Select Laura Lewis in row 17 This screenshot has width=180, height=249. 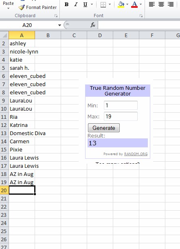point(22,166)
